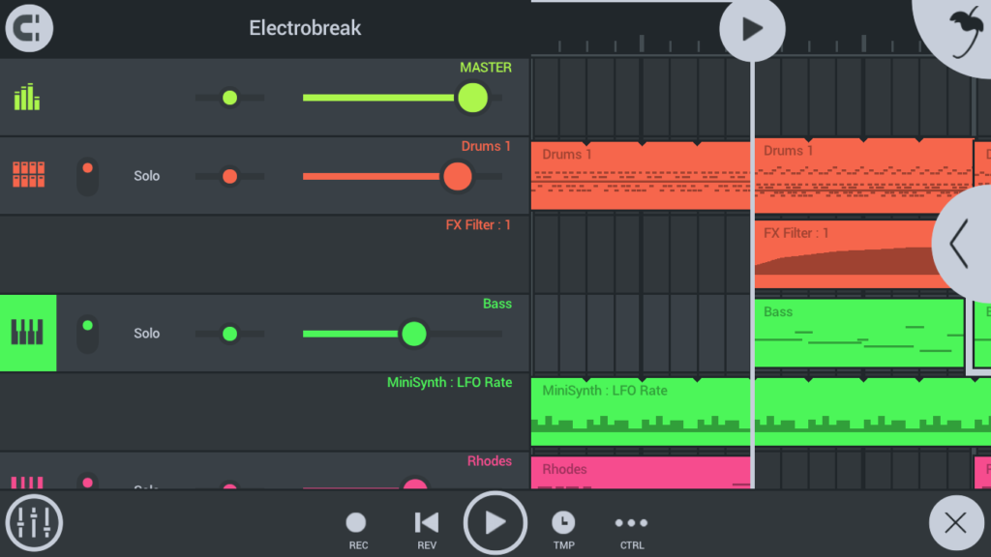Click the Drums 1 track name label
The height and width of the screenshot is (557, 991).
coord(486,147)
